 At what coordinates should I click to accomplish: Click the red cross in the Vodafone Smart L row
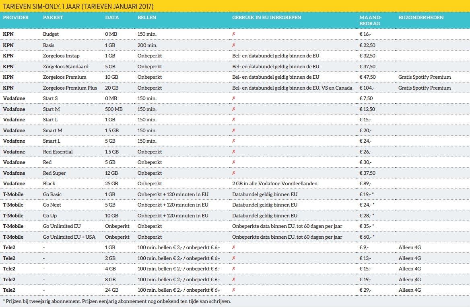233,141
